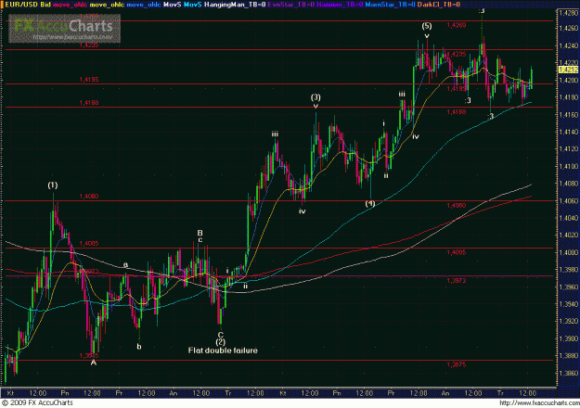Image resolution: width=580 pixels, height=408 pixels.
Task: Click the wave (3) label
Action: point(316,97)
